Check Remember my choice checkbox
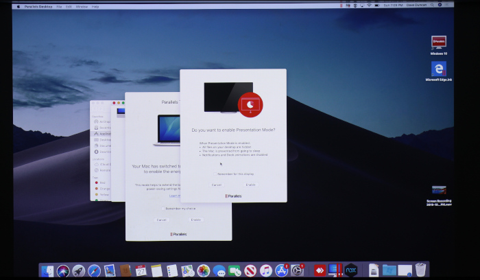The height and width of the screenshot is (280, 480). click(163, 209)
